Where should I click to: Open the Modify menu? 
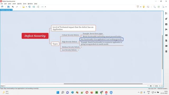coord(20,4)
